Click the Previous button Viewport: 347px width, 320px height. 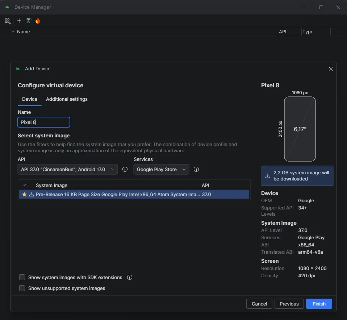[x=289, y=304]
